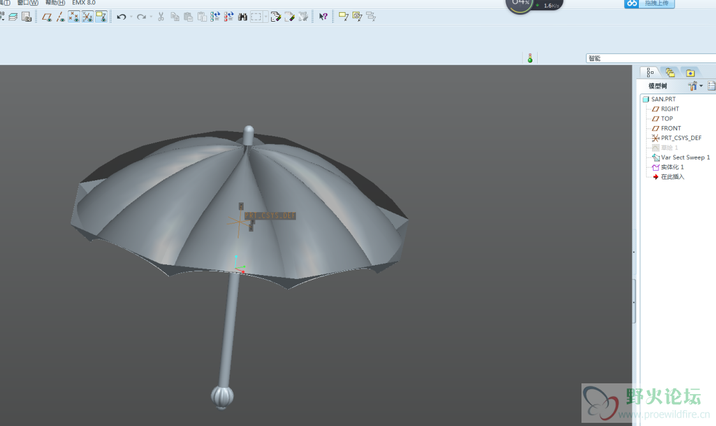716x426 pixels.
Task: Click the Paste Special icon
Action: coord(202,17)
